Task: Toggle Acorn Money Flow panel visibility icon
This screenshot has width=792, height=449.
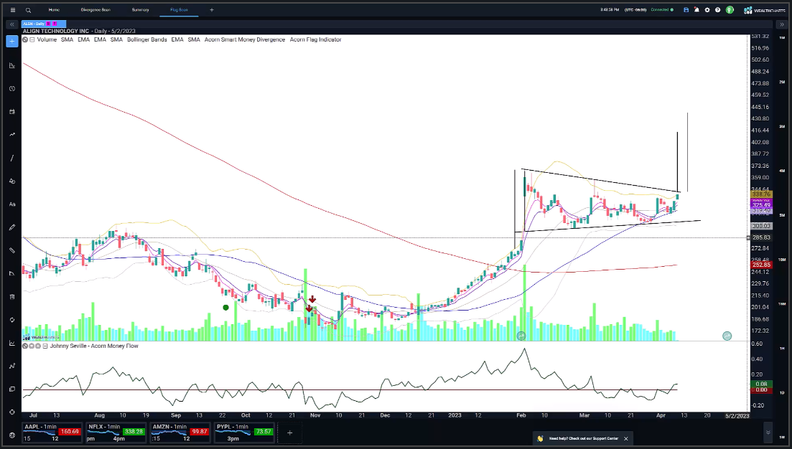Action: pyautogui.click(x=25, y=346)
